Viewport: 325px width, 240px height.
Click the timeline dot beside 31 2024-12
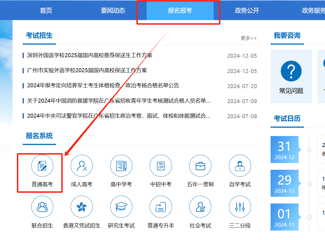[309, 150]
